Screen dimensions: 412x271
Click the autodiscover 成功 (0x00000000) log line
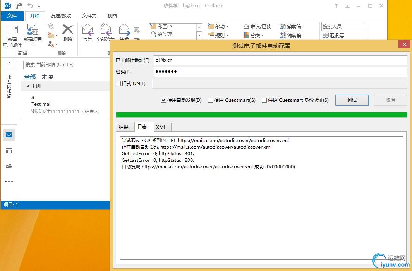[x=208, y=167]
